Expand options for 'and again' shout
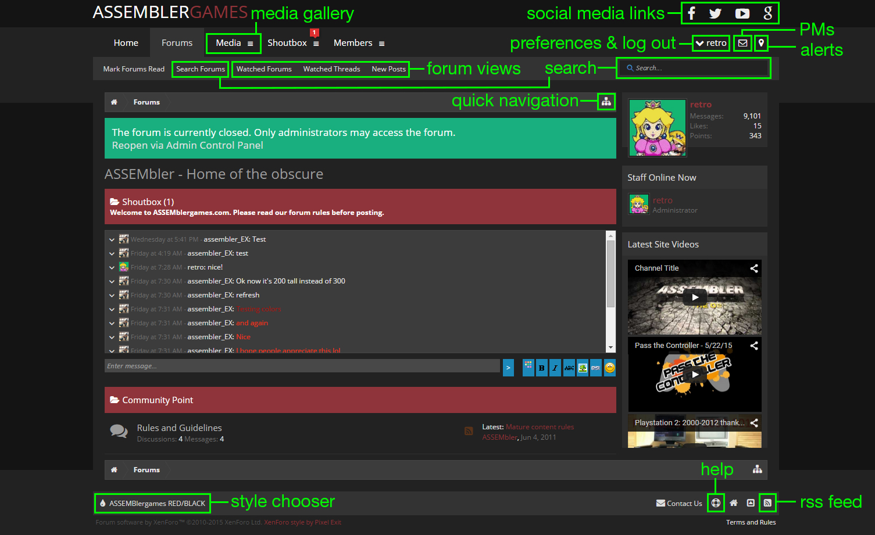This screenshot has width=875, height=535. point(112,323)
